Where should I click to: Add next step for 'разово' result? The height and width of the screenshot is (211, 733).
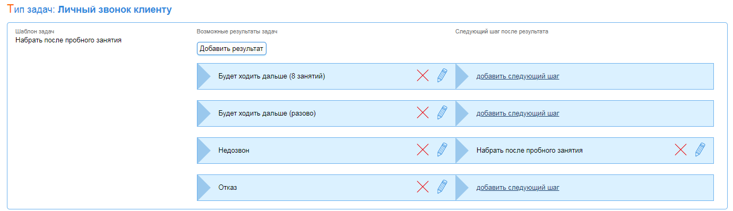pyautogui.click(x=518, y=113)
